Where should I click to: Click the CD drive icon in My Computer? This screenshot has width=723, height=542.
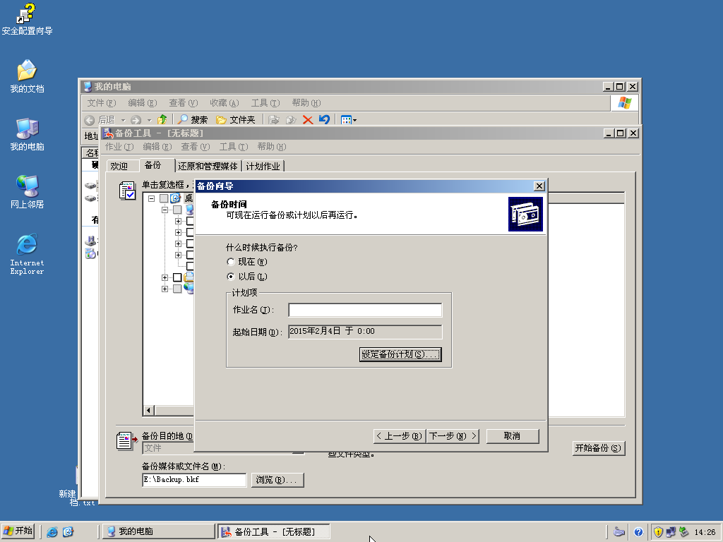coord(91,253)
